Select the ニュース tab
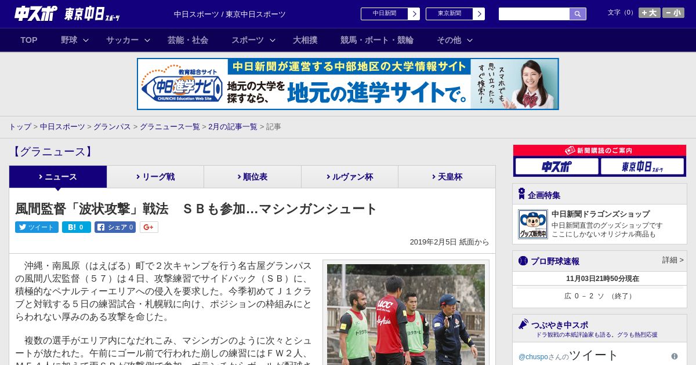The height and width of the screenshot is (365, 696). click(x=58, y=177)
